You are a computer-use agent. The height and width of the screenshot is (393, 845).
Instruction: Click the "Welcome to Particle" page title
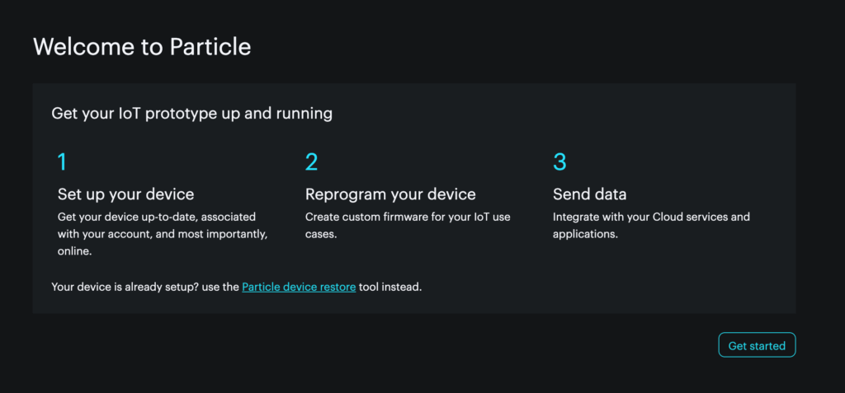tap(142, 46)
